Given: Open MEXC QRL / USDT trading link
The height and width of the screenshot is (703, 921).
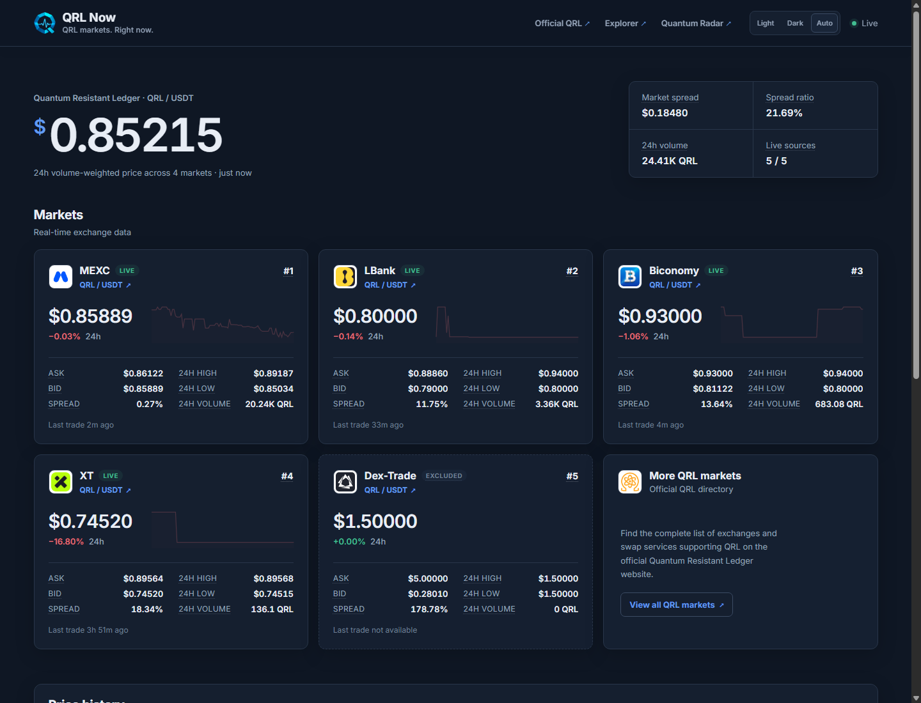Looking at the screenshot, I should tap(105, 285).
